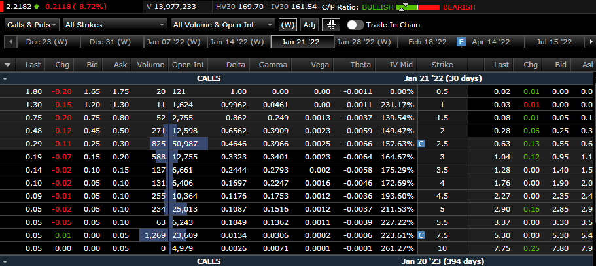Collapse the Jan 21 '22 CALLS section
The height and width of the screenshot is (266, 596).
tap(5, 79)
